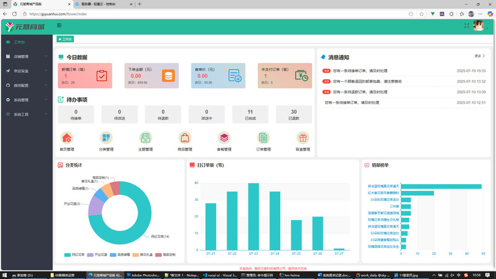Toggle 高级定制 series in pie chart legend
The width and height of the screenshot is (496, 279).
pyautogui.click(x=166, y=255)
